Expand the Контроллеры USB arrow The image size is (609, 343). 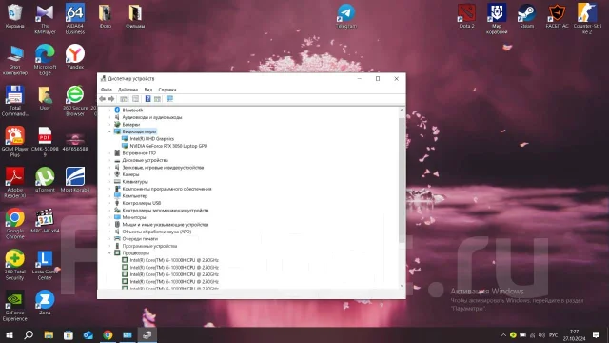pos(109,203)
